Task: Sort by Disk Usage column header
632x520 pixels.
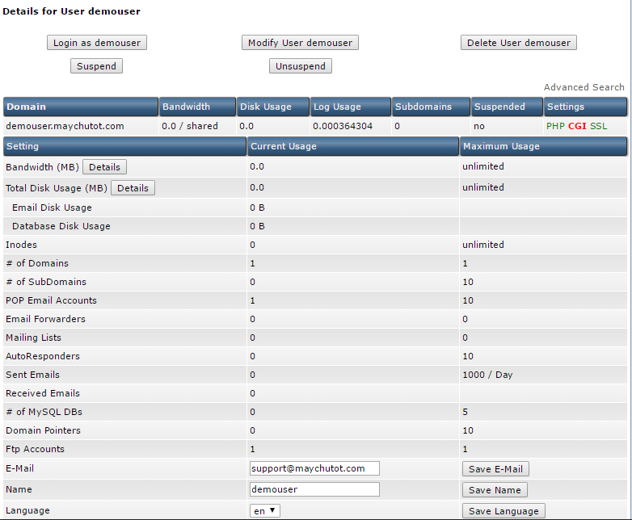Action: (273, 107)
